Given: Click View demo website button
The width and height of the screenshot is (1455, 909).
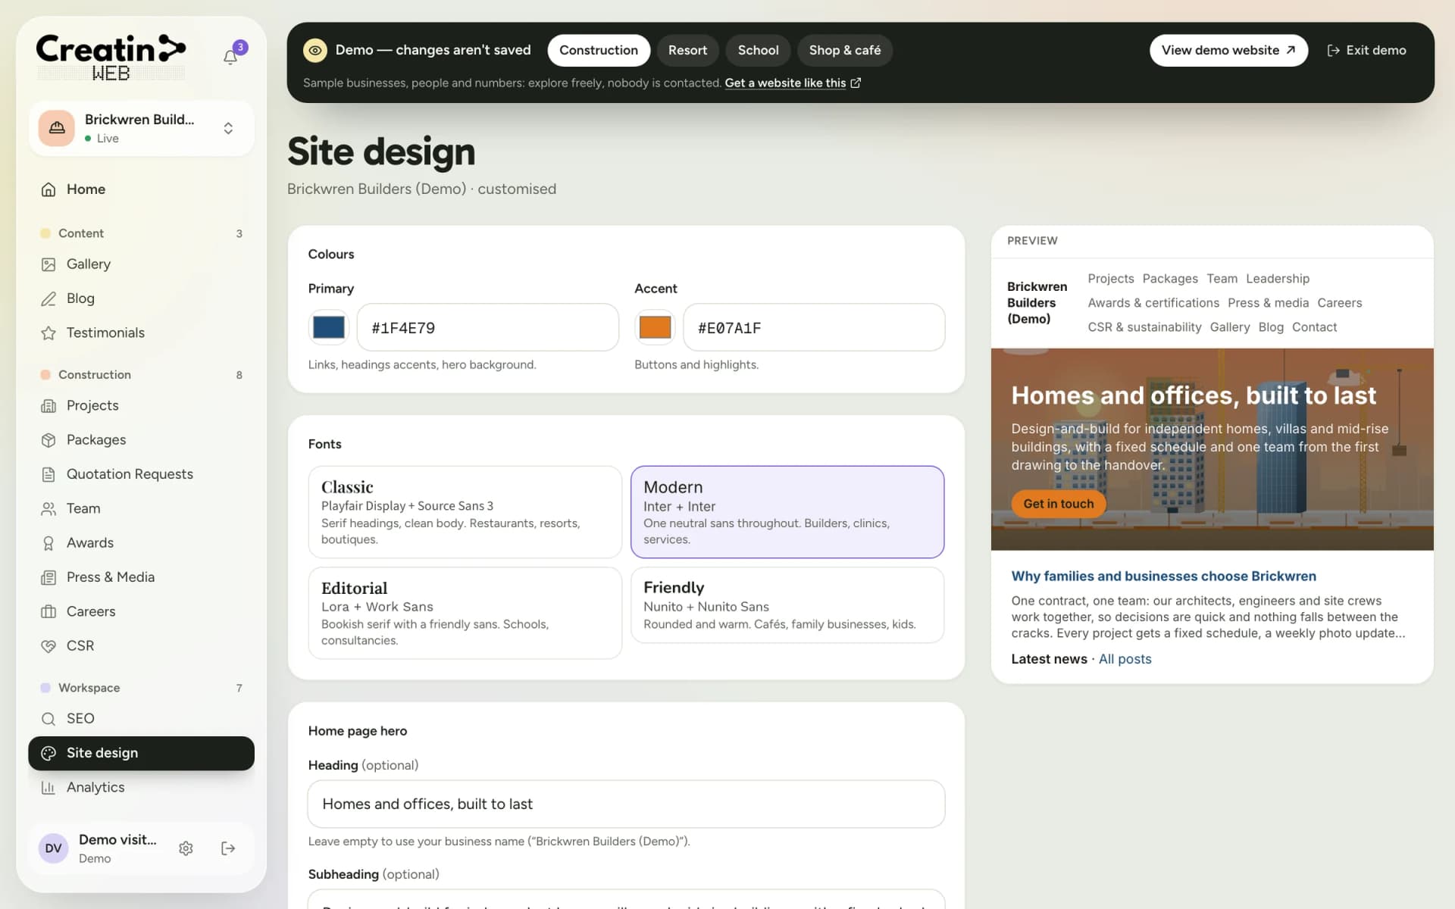Looking at the screenshot, I should coord(1228,50).
